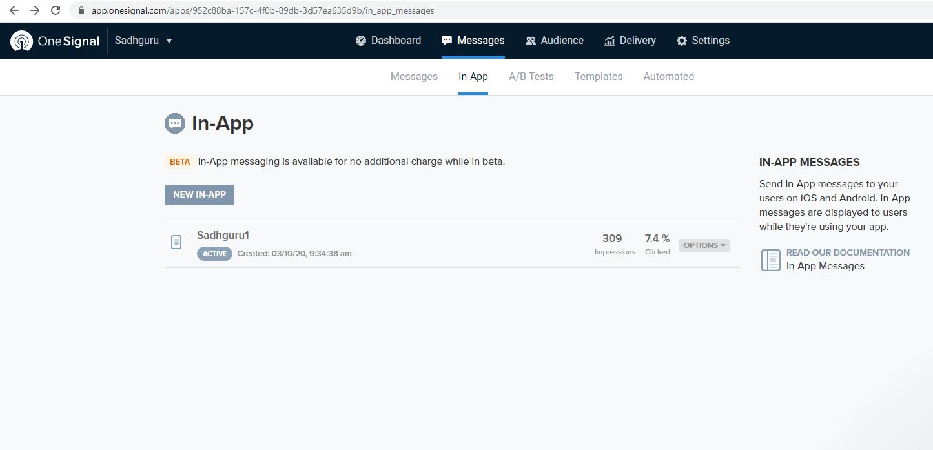Click the ACTIVE status badge
Screen dimensions: 933x450
(x=214, y=254)
